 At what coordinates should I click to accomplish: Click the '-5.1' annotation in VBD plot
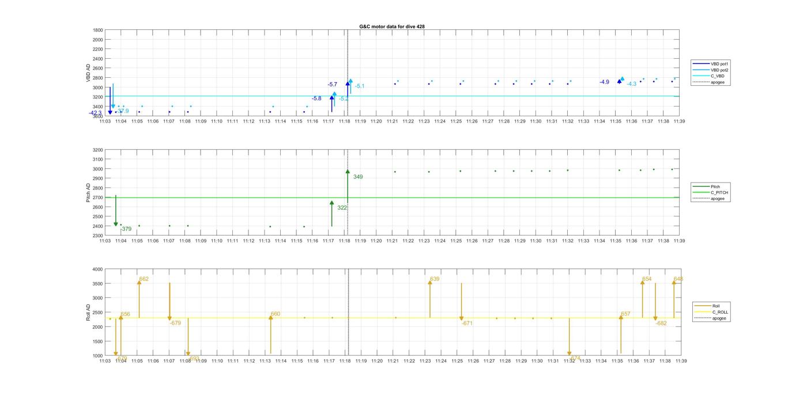pyautogui.click(x=360, y=86)
